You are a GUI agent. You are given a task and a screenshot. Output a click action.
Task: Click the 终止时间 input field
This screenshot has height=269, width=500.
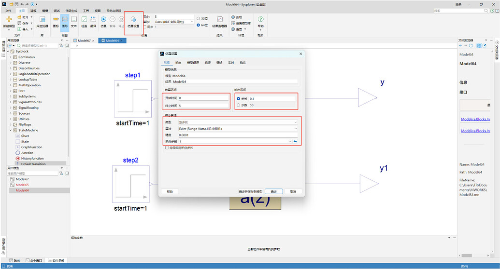pos(203,106)
